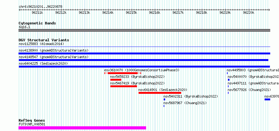Click the small blue nsv5402311 marker

[164, 99]
